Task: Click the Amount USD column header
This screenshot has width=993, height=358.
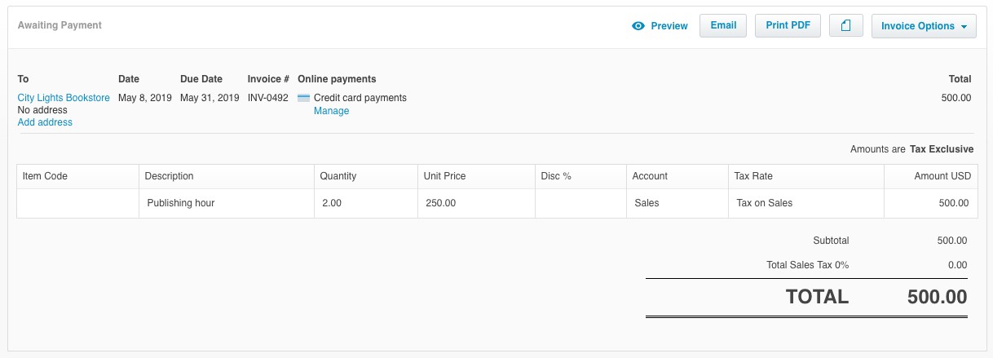Action: coord(942,176)
